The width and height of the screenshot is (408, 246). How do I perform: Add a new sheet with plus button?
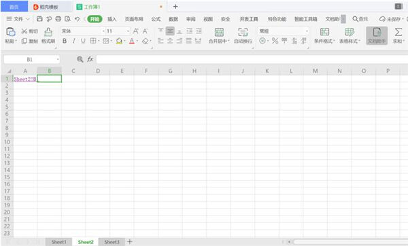point(130,241)
